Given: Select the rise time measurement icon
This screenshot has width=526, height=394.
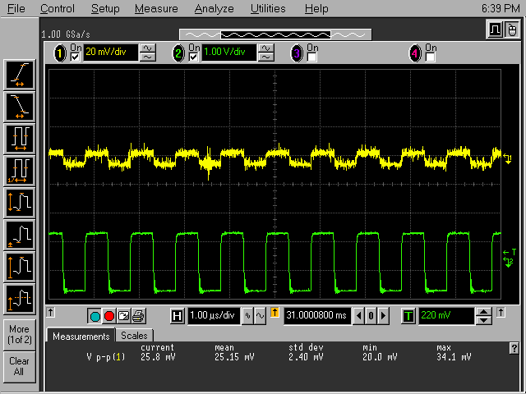Looking at the screenshot, I should pos(19,76).
